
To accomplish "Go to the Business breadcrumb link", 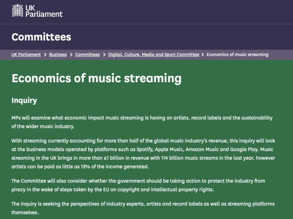I will pos(58,54).
